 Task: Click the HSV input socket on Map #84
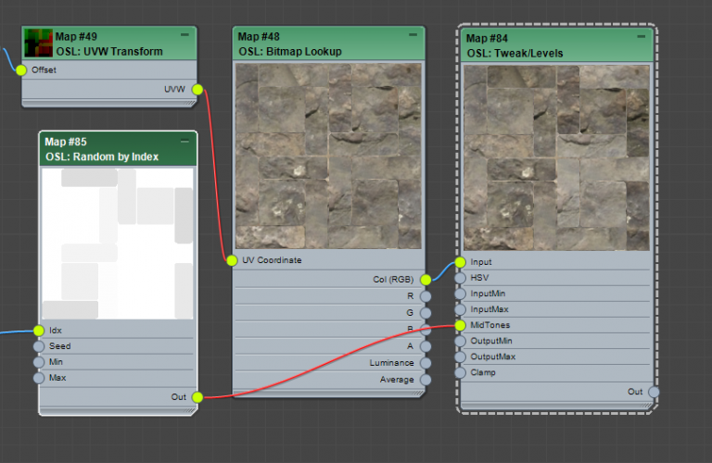pos(460,278)
